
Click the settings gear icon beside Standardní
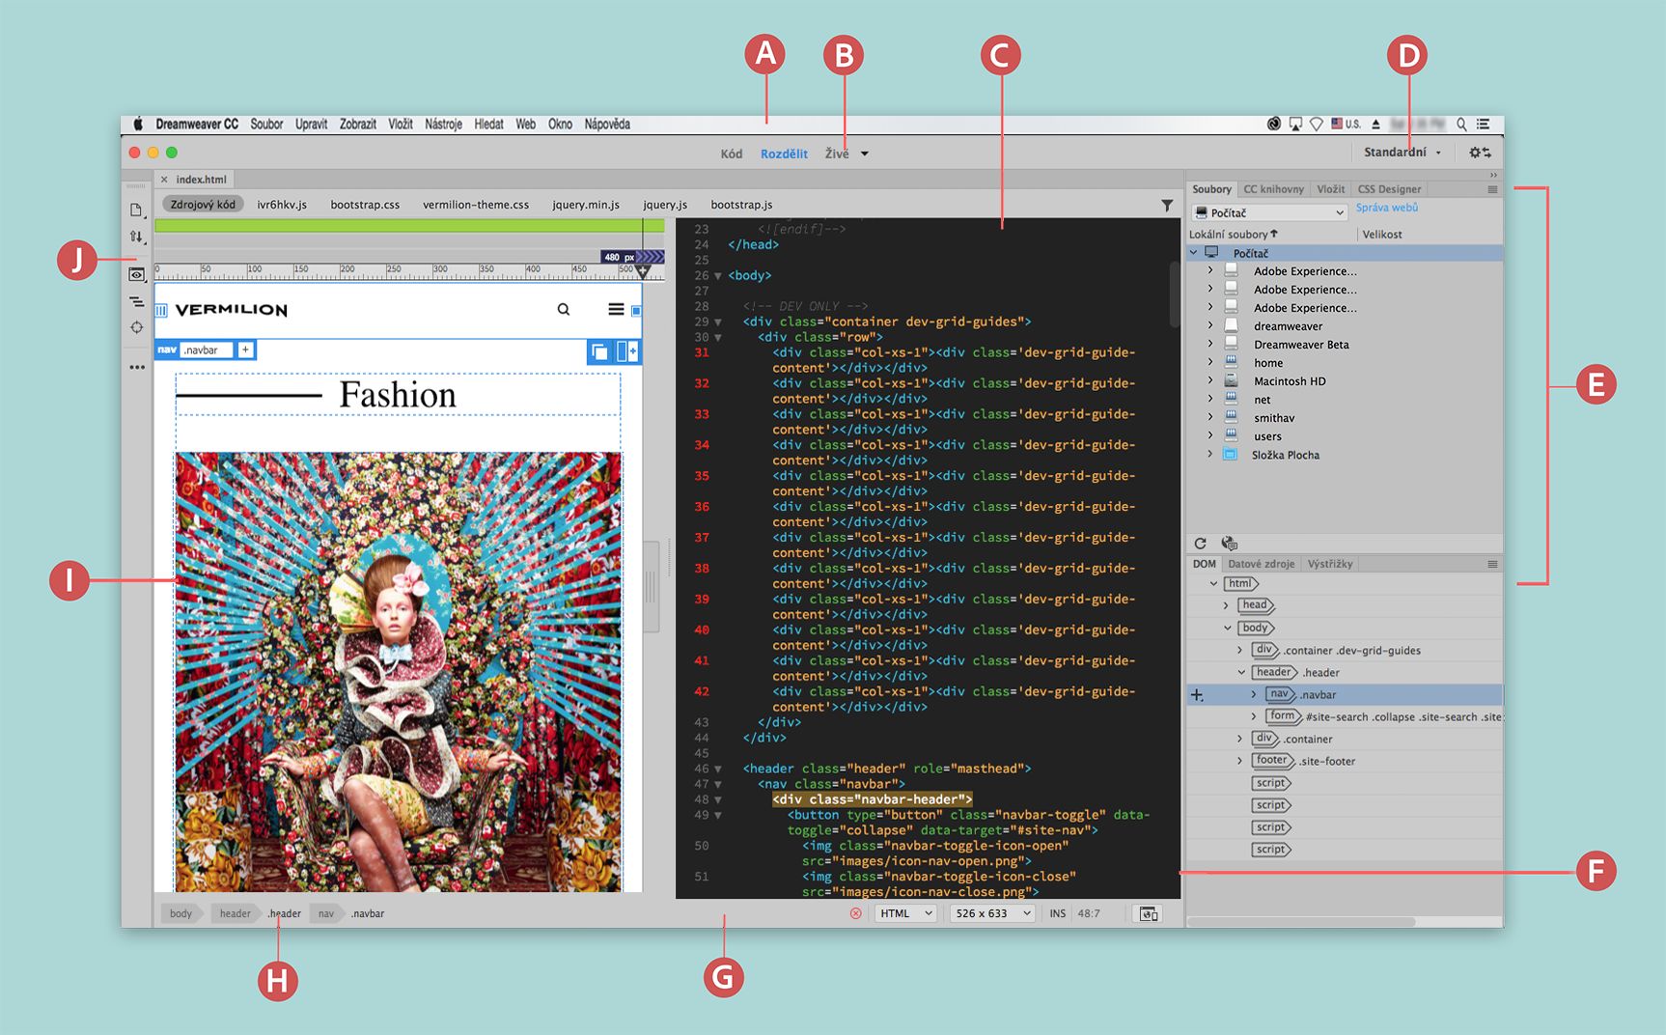1475,153
